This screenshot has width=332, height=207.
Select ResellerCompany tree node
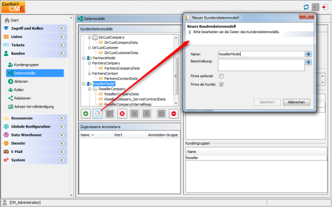(112, 89)
